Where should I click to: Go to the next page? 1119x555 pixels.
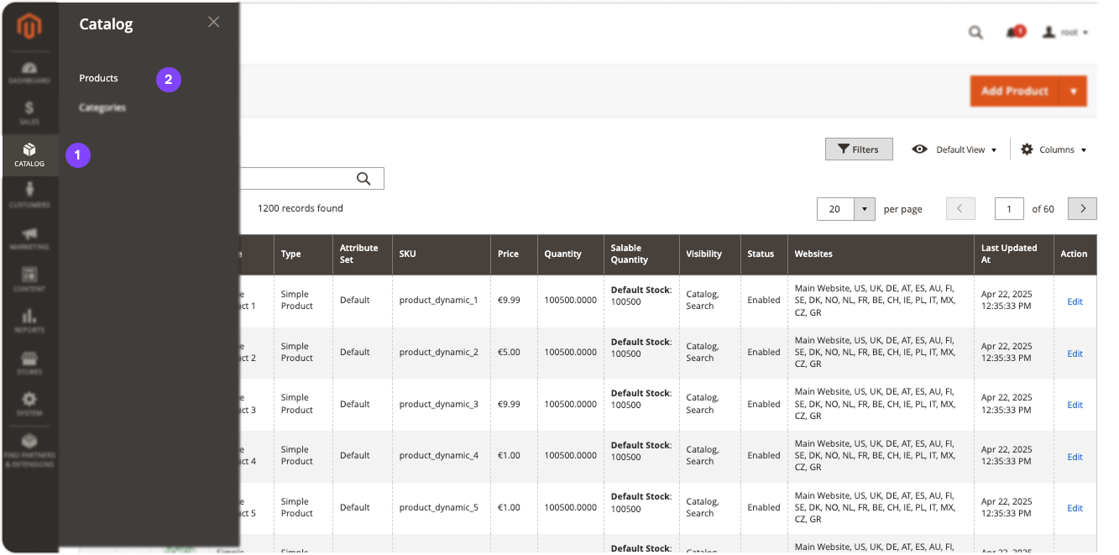click(1082, 209)
